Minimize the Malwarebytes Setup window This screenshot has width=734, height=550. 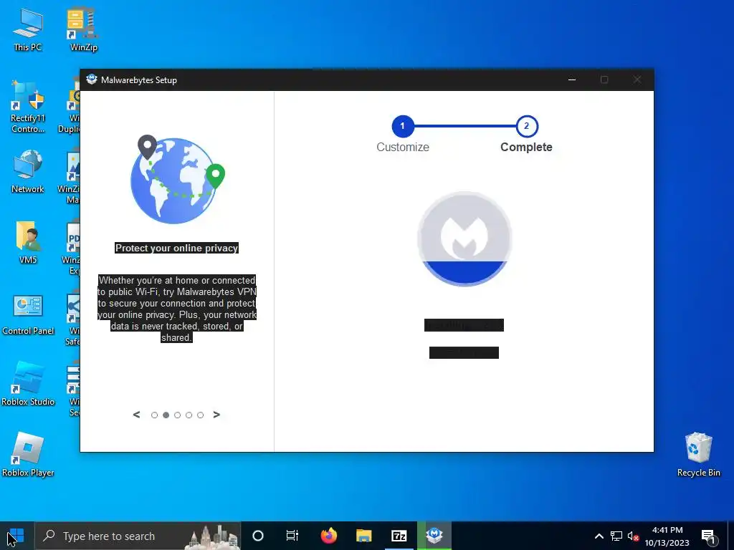pyautogui.click(x=571, y=79)
